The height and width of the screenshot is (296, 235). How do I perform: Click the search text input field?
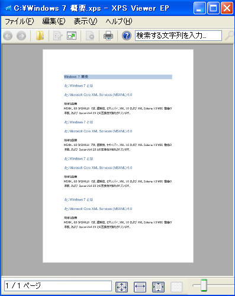coord(178,36)
